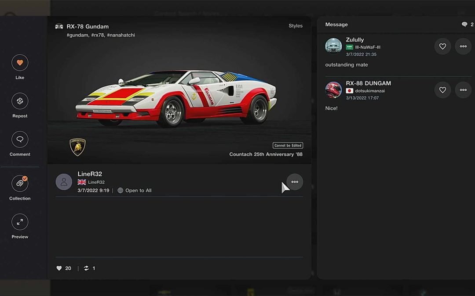Open Zulully's profile picture
This screenshot has width=475, height=296.
pos(333,46)
